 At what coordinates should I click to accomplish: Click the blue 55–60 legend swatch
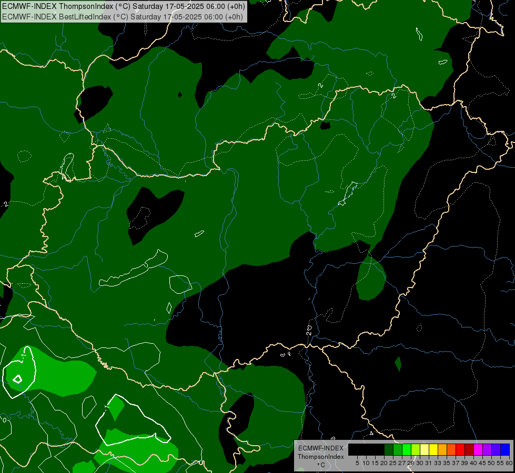pyautogui.click(x=506, y=449)
